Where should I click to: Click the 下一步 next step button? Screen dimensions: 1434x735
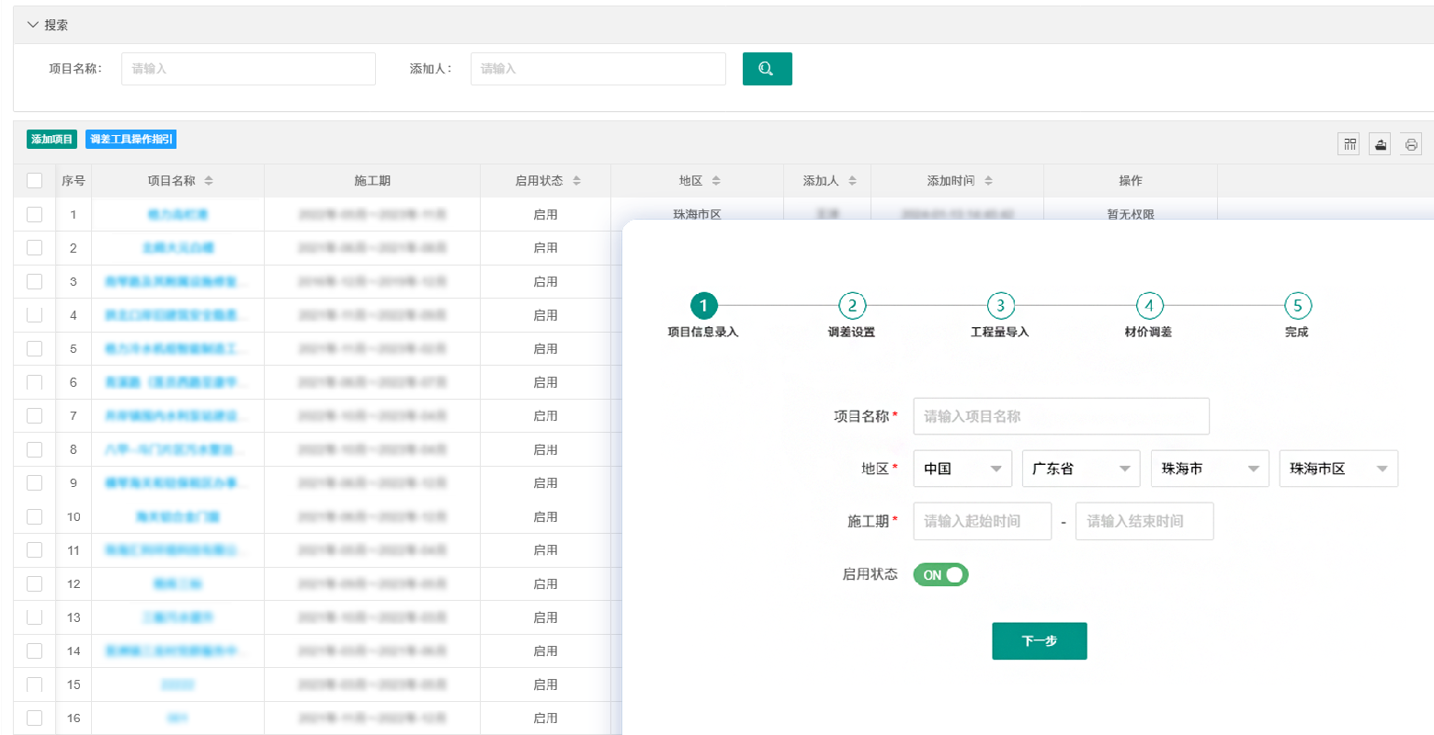[x=1039, y=641]
